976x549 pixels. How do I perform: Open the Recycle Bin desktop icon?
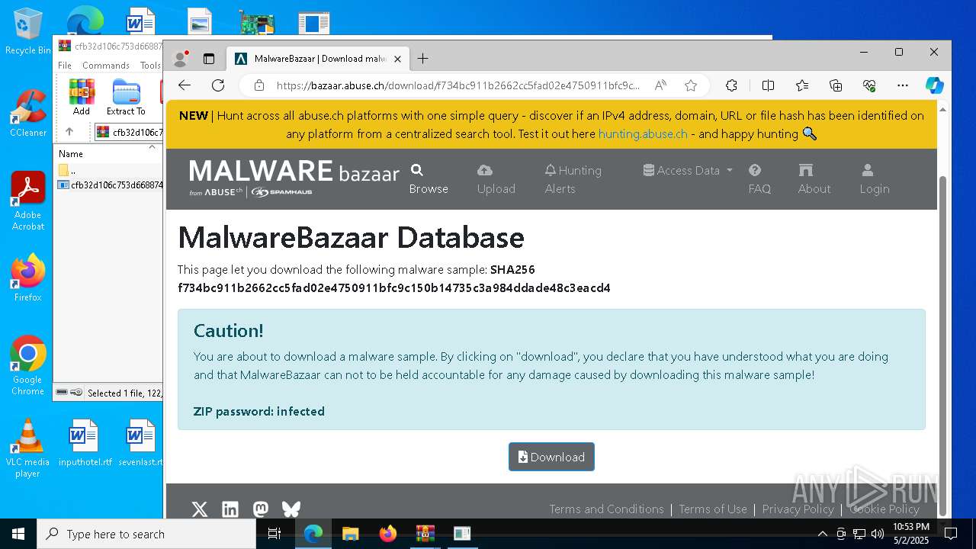(x=28, y=32)
